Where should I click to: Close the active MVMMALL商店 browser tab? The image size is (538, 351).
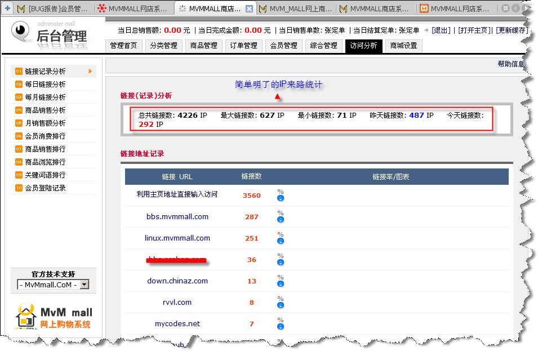click(250, 8)
